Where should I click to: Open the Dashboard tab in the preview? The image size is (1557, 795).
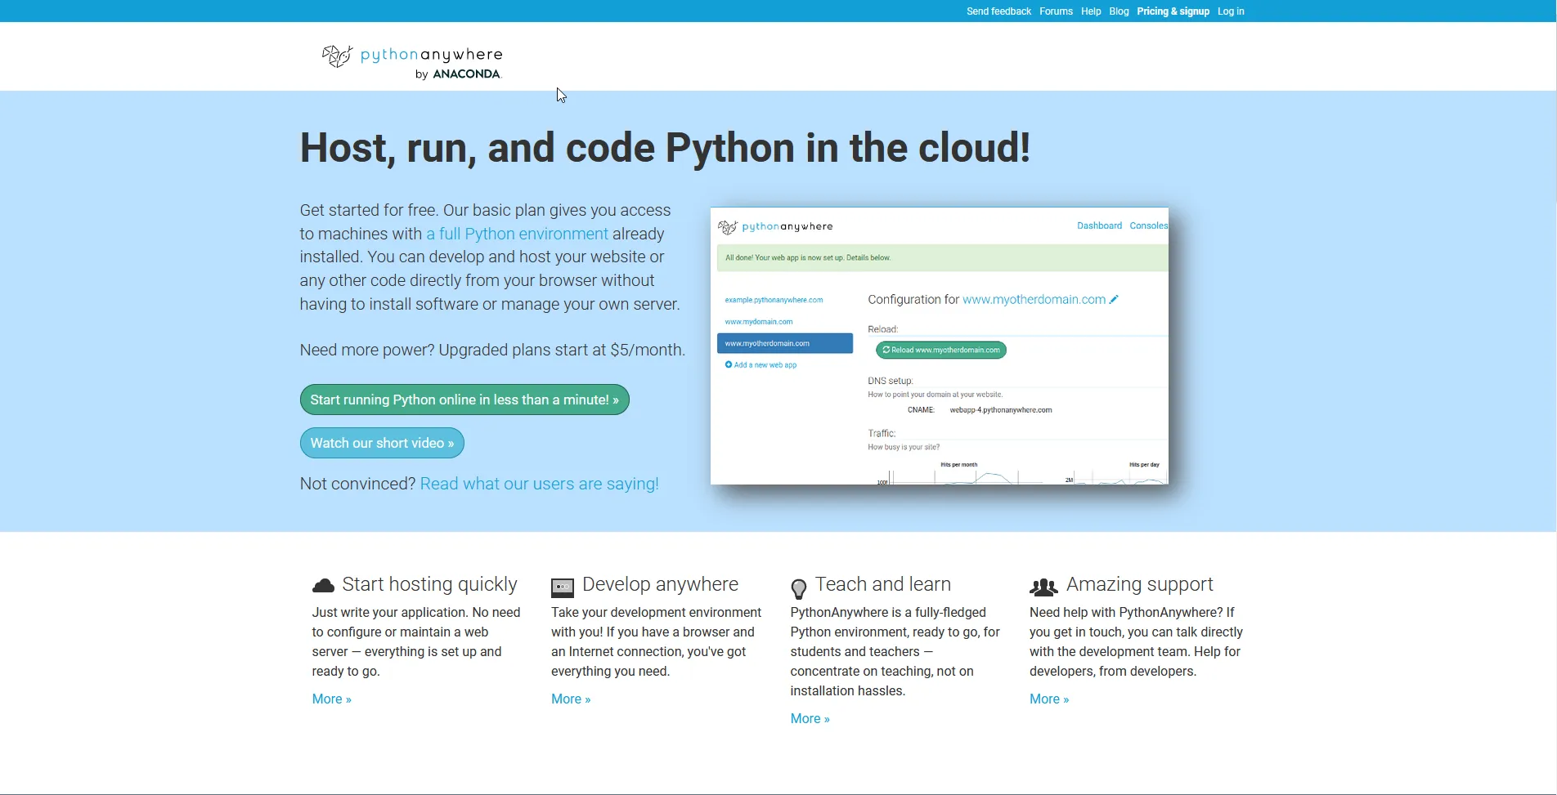(x=1098, y=226)
